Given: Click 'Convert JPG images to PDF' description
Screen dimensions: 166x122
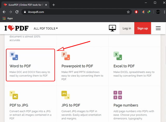Looking at the screenshot, I should (81, 115).
